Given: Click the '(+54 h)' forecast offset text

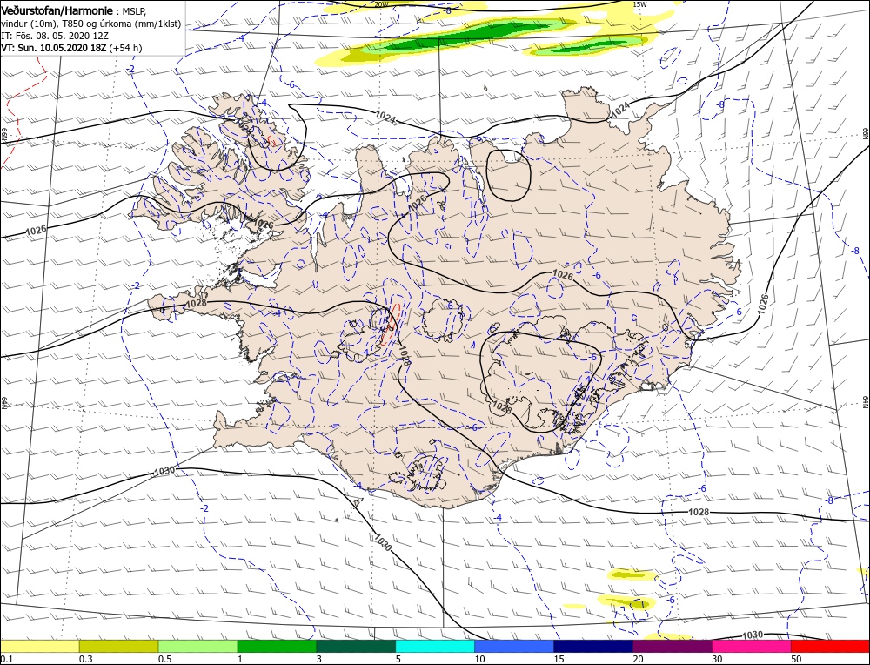Looking at the screenshot, I should click(126, 48).
